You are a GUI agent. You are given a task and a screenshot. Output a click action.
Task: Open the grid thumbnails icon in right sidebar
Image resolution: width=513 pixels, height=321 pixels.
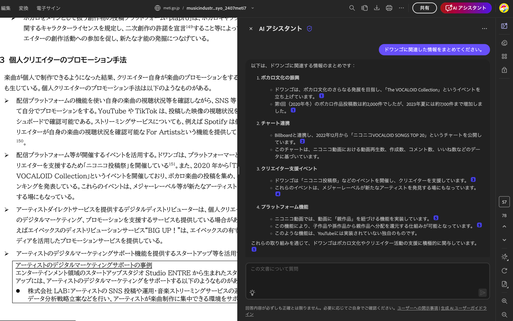504,56
